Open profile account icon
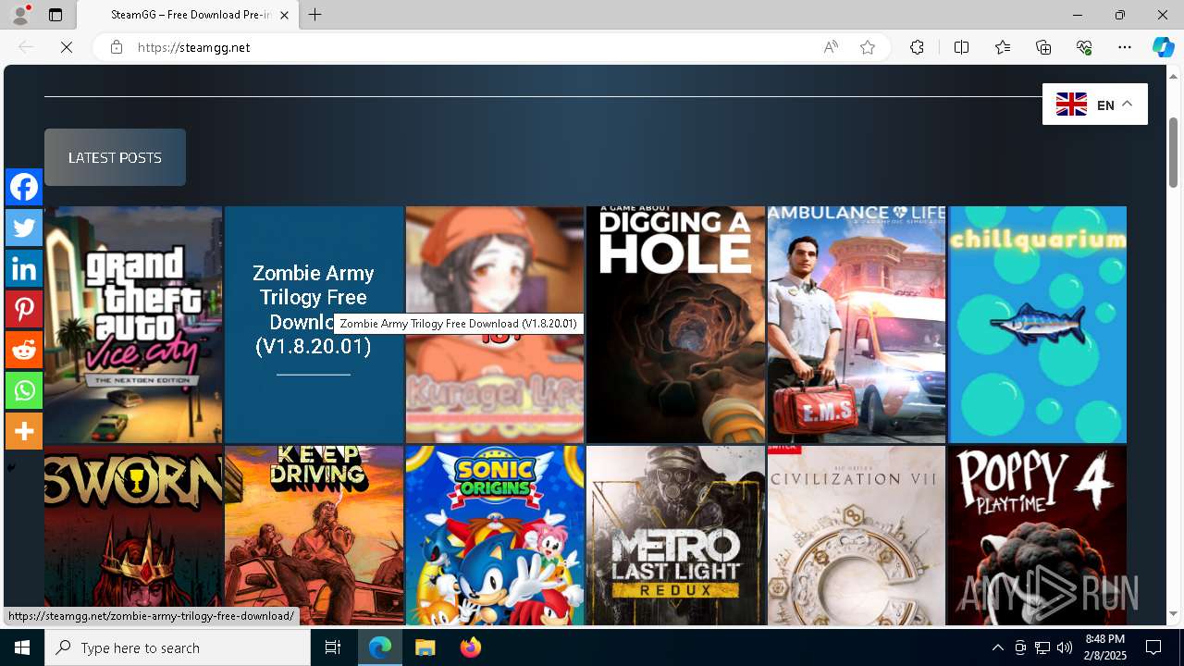The height and width of the screenshot is (666, 1184). (x=20, y=15)
